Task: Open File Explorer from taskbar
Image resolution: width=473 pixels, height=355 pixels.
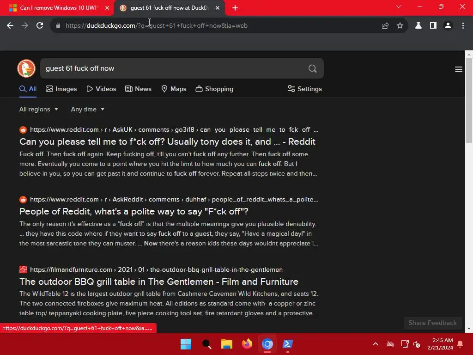Action: pyautogui.click(x=226, y=344)
